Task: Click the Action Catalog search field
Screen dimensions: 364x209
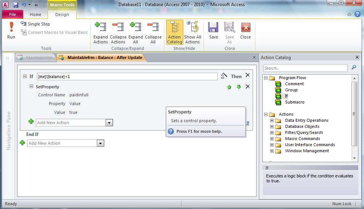Action: point(305,68)
